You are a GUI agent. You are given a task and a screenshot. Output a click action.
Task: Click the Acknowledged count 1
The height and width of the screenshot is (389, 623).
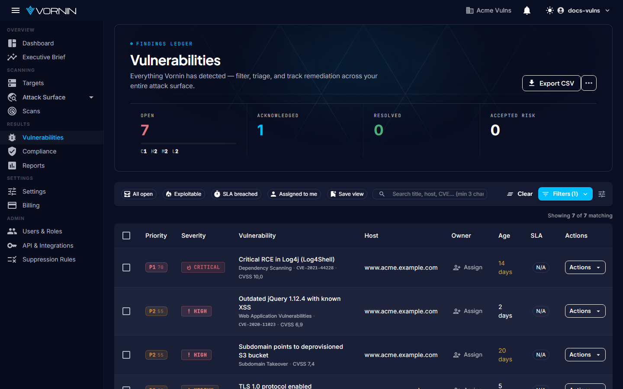coord(260,130)
